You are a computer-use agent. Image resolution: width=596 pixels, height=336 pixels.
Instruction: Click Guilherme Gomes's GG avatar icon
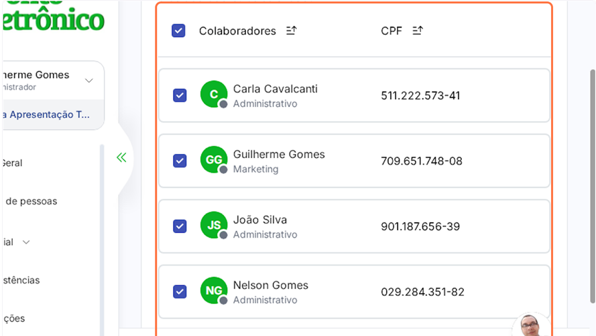pos(214,160)
